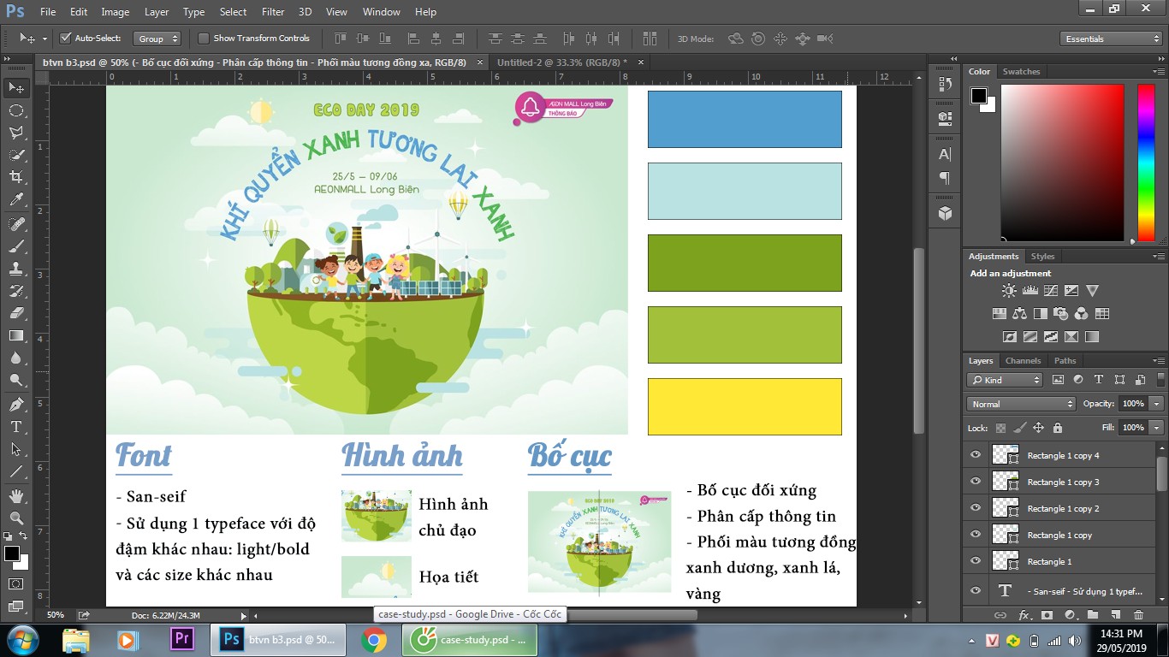Select the Rectangle 1 copy layer thumbnail
1169x657 pixels.
(1006, 535)
